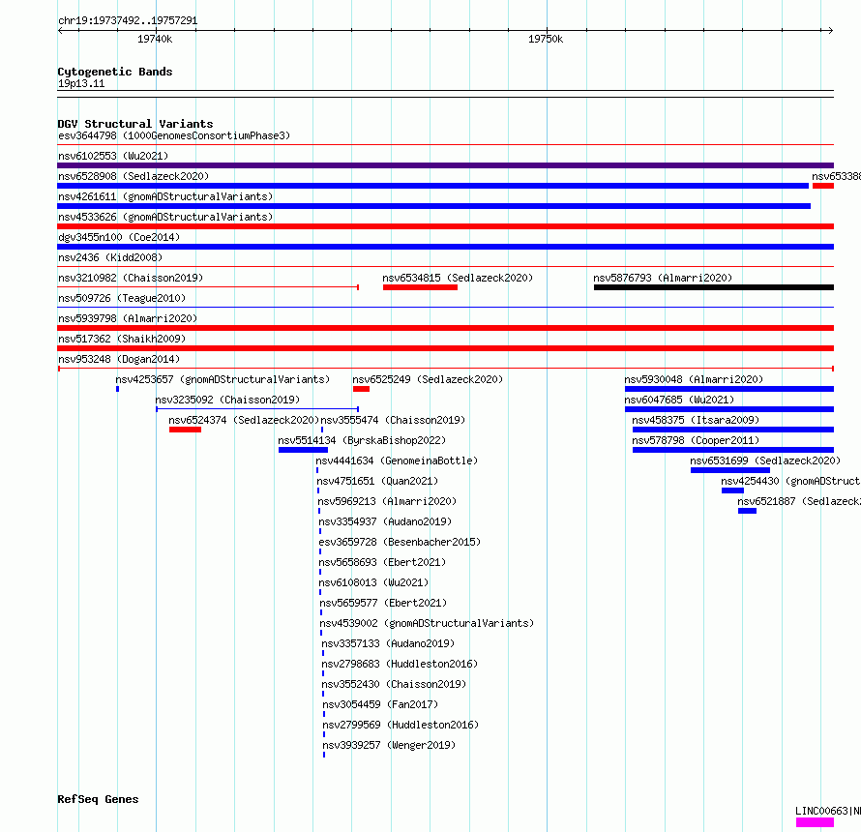The width and height of the screenshot is (861, 832).
Task: Click the small blue nsv4253657 gnomAD marker
Action: [117, 389]
